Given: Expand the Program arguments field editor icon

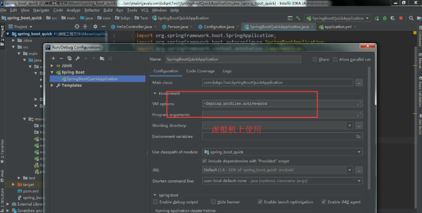Looking at the screenshot, I should coord(359,115).
